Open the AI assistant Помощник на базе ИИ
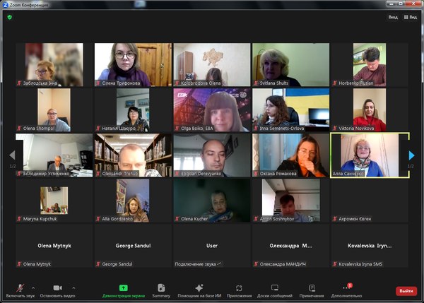Viewport: 424px width, 303px height. [200, 288]
